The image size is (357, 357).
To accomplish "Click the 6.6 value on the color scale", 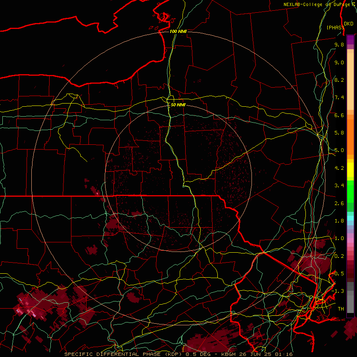I will 339,115.
